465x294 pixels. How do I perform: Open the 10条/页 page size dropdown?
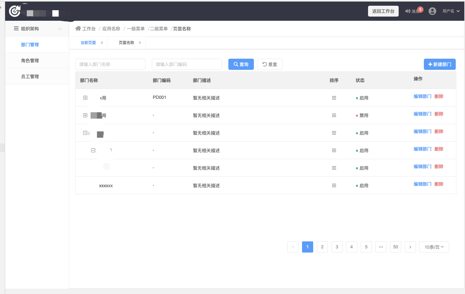pos(434,247)
